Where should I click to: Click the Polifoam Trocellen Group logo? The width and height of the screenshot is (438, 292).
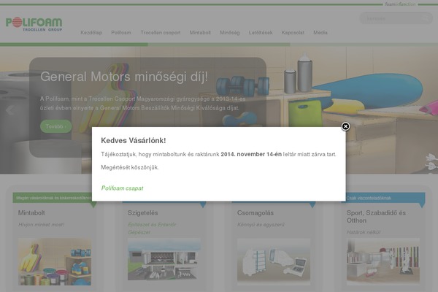34,24
